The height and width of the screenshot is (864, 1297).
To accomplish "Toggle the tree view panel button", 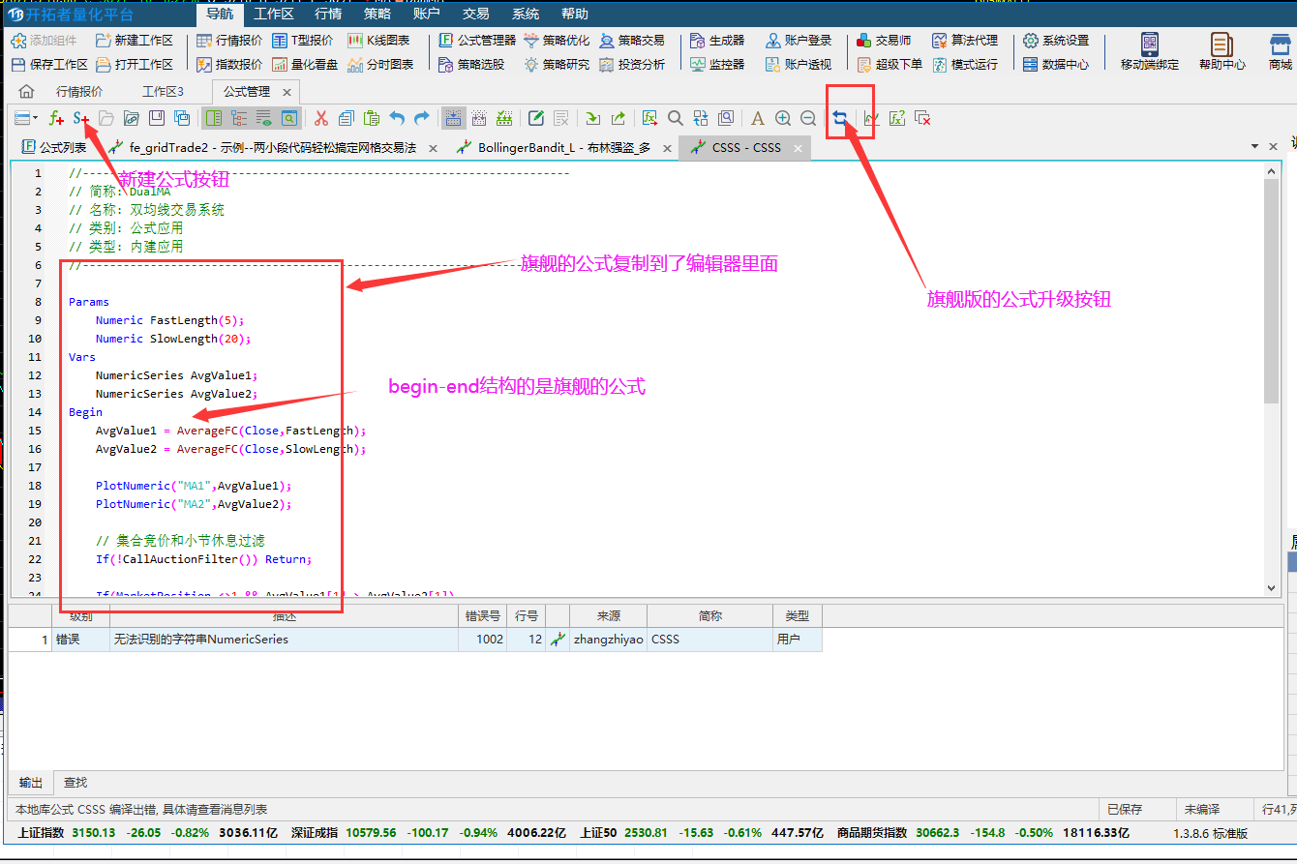I will [x=239, y=118].
